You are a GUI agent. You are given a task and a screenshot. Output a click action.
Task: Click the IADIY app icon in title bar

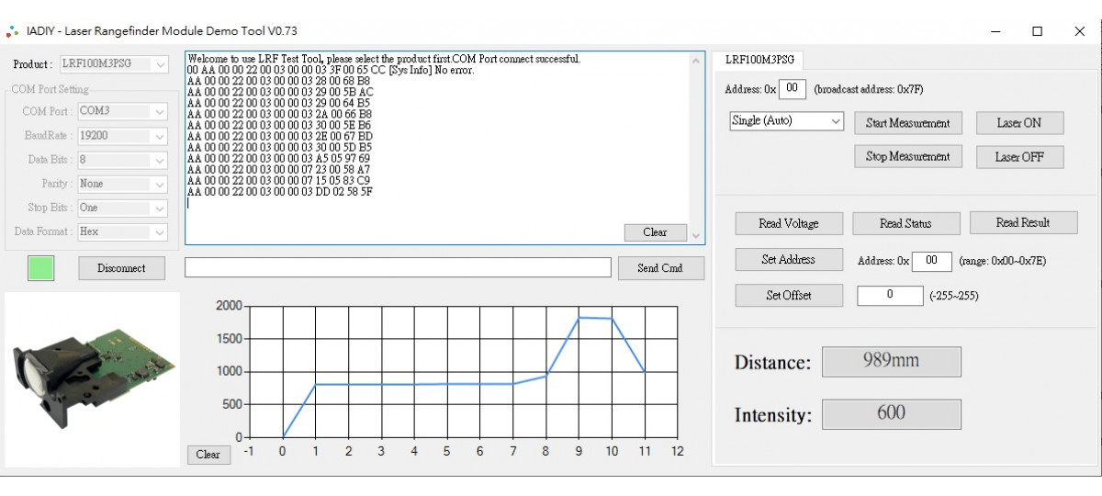click(x=12, y=30)
